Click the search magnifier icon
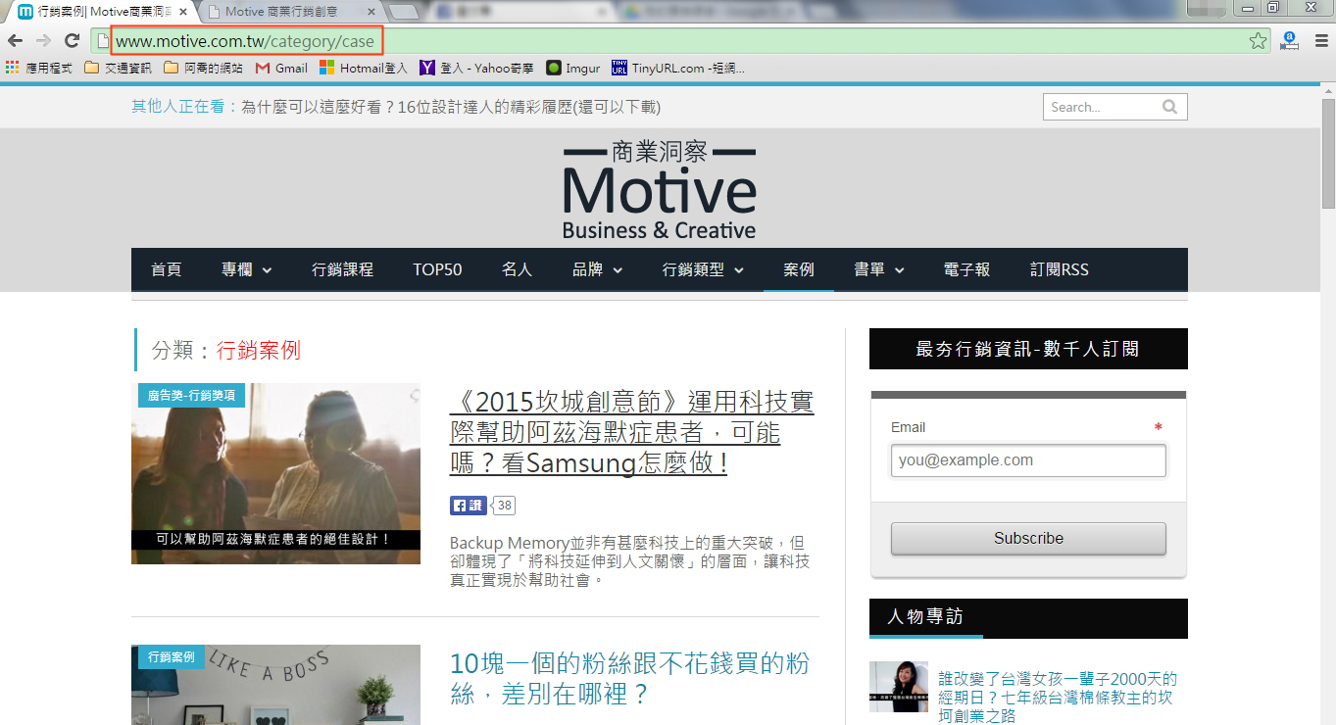Viewport: 1336px width, 725px height. coord(1169,107)
